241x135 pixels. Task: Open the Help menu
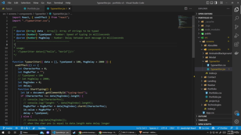[x=68, y=3]
